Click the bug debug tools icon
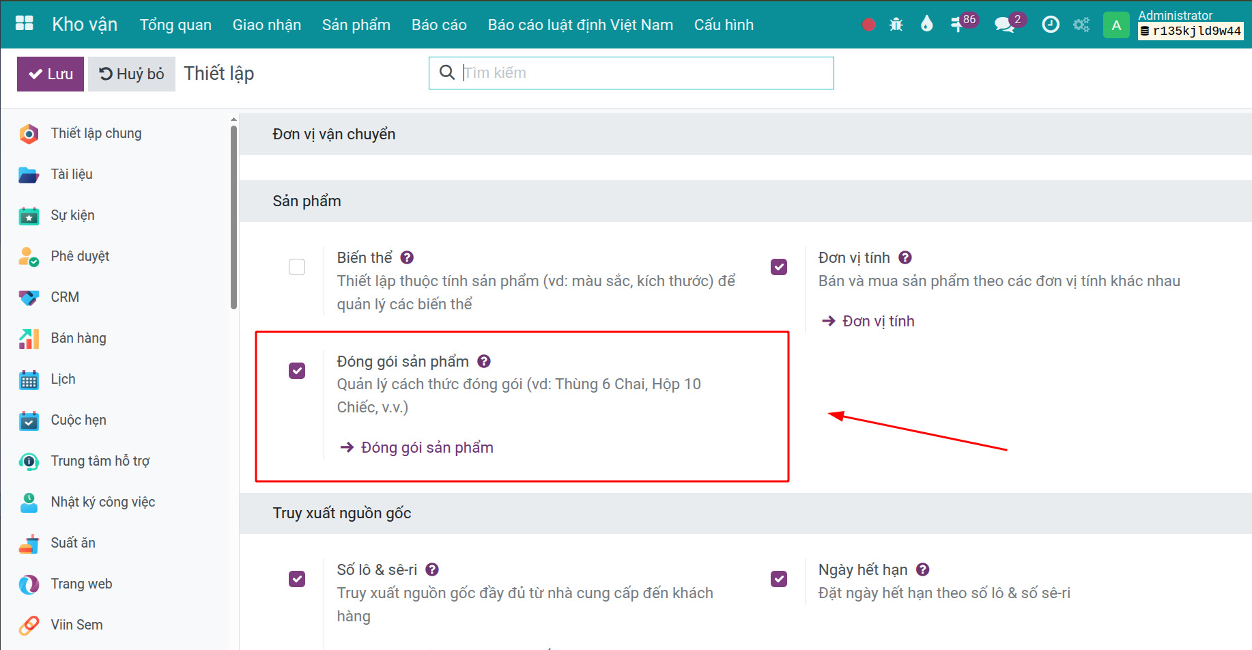This screenshot has width=1252, height=650. tap(896, 25)
